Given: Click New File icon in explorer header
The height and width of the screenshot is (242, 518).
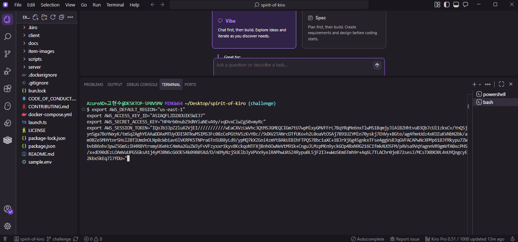Looking at the screenshot, I should pyautogui.click(x=36, y=17).
